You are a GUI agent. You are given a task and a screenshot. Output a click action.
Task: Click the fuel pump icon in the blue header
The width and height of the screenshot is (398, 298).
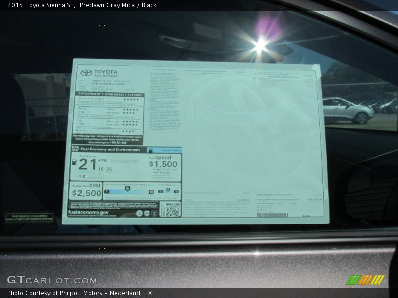(x=151, y=150)
